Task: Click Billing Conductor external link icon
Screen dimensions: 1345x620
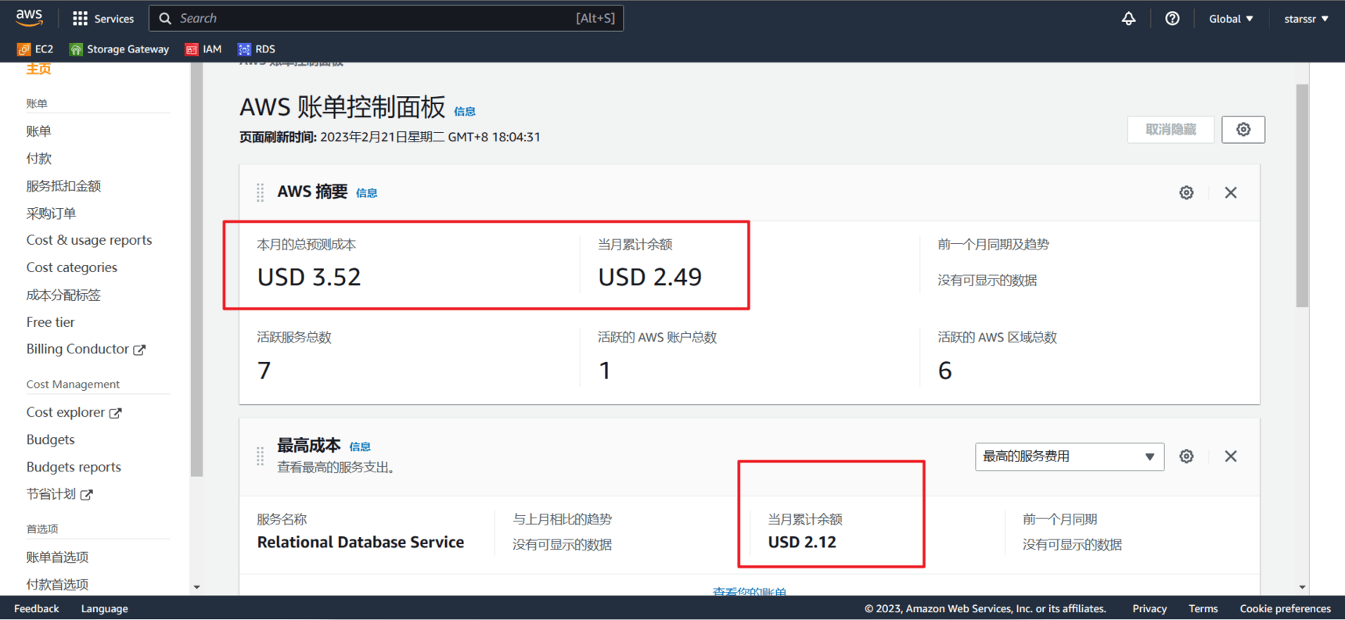Action: tap(139, 349)
